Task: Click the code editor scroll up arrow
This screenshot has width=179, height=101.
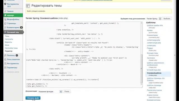Action: coord(142,23)
